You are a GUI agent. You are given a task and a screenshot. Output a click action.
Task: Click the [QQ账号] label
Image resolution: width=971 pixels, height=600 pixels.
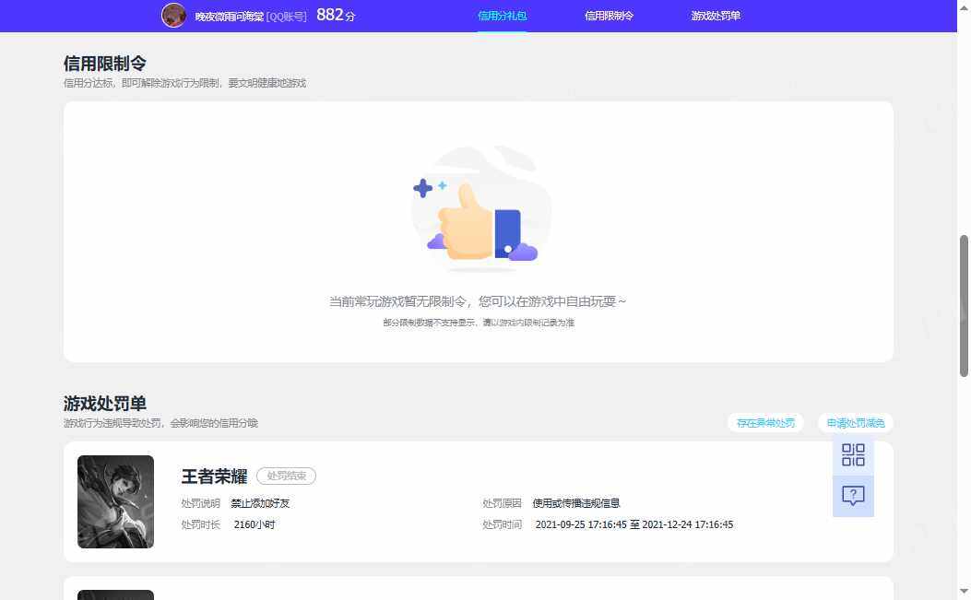tap(286, 17)
